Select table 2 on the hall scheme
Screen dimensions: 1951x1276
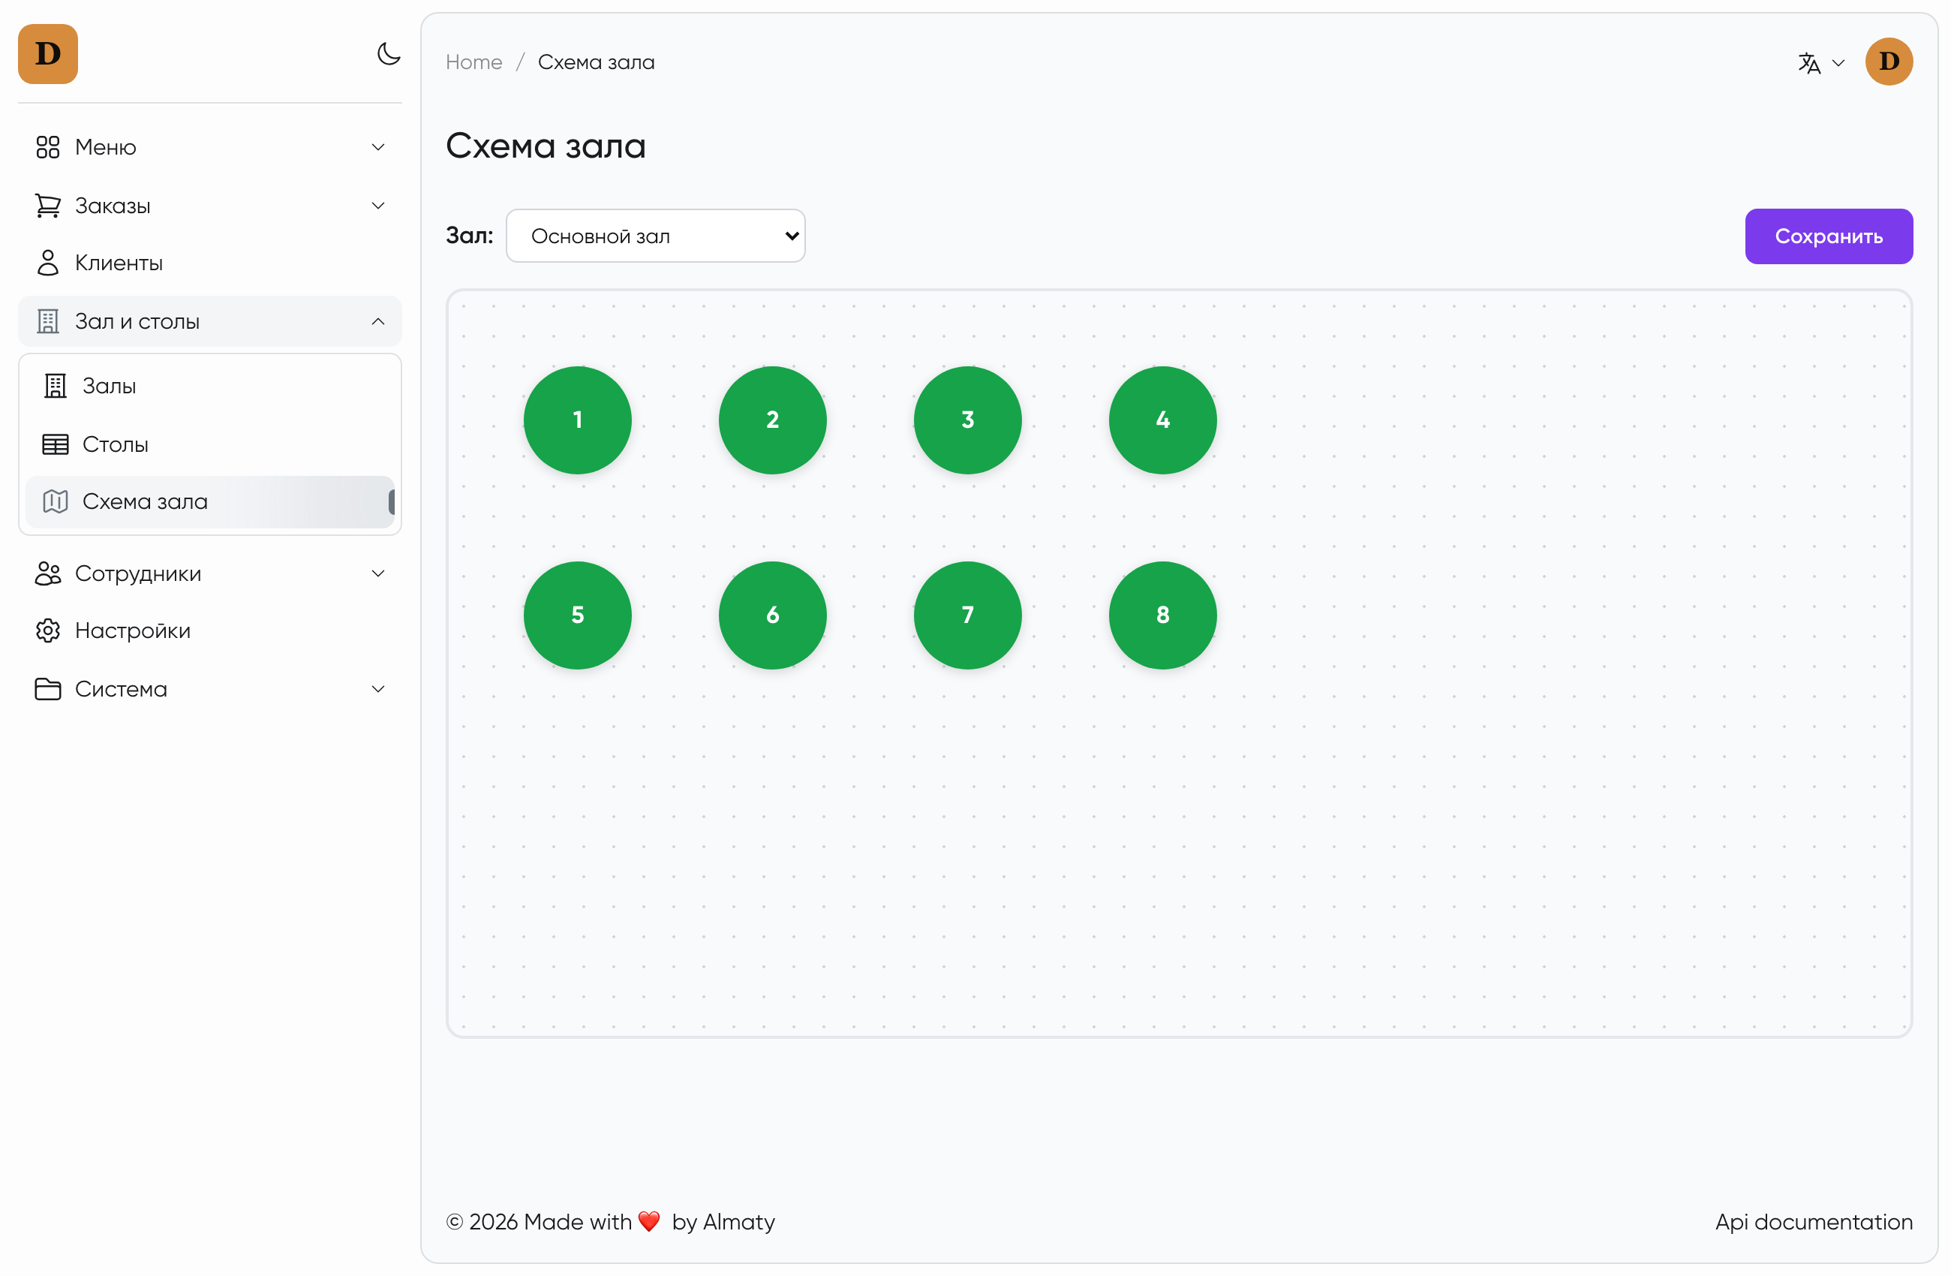(773, 420)
